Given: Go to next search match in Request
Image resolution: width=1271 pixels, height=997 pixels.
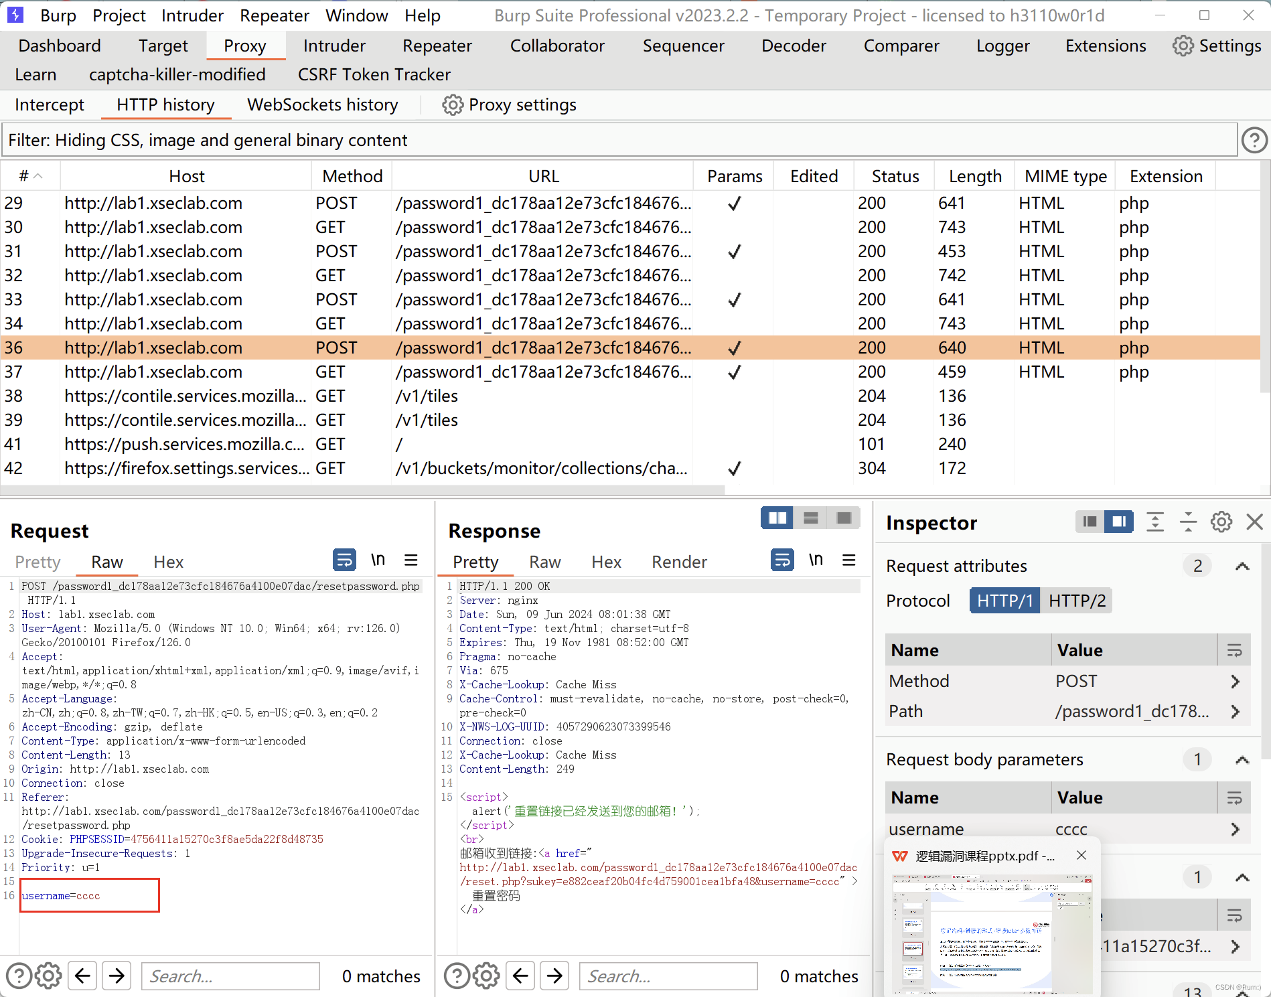Looking at the screenshot, I should point(117,976).
